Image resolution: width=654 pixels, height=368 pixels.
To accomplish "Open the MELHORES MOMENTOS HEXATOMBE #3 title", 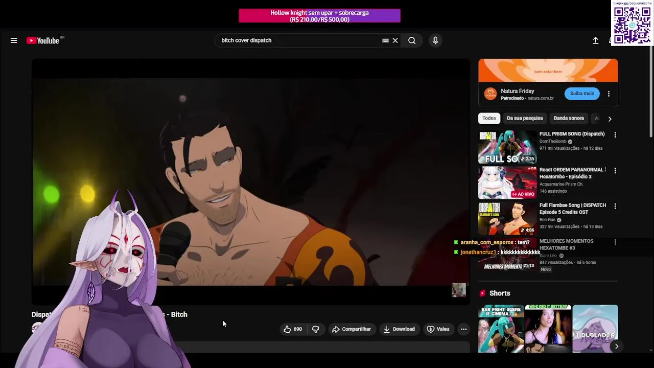I will [x=566, y=244].
